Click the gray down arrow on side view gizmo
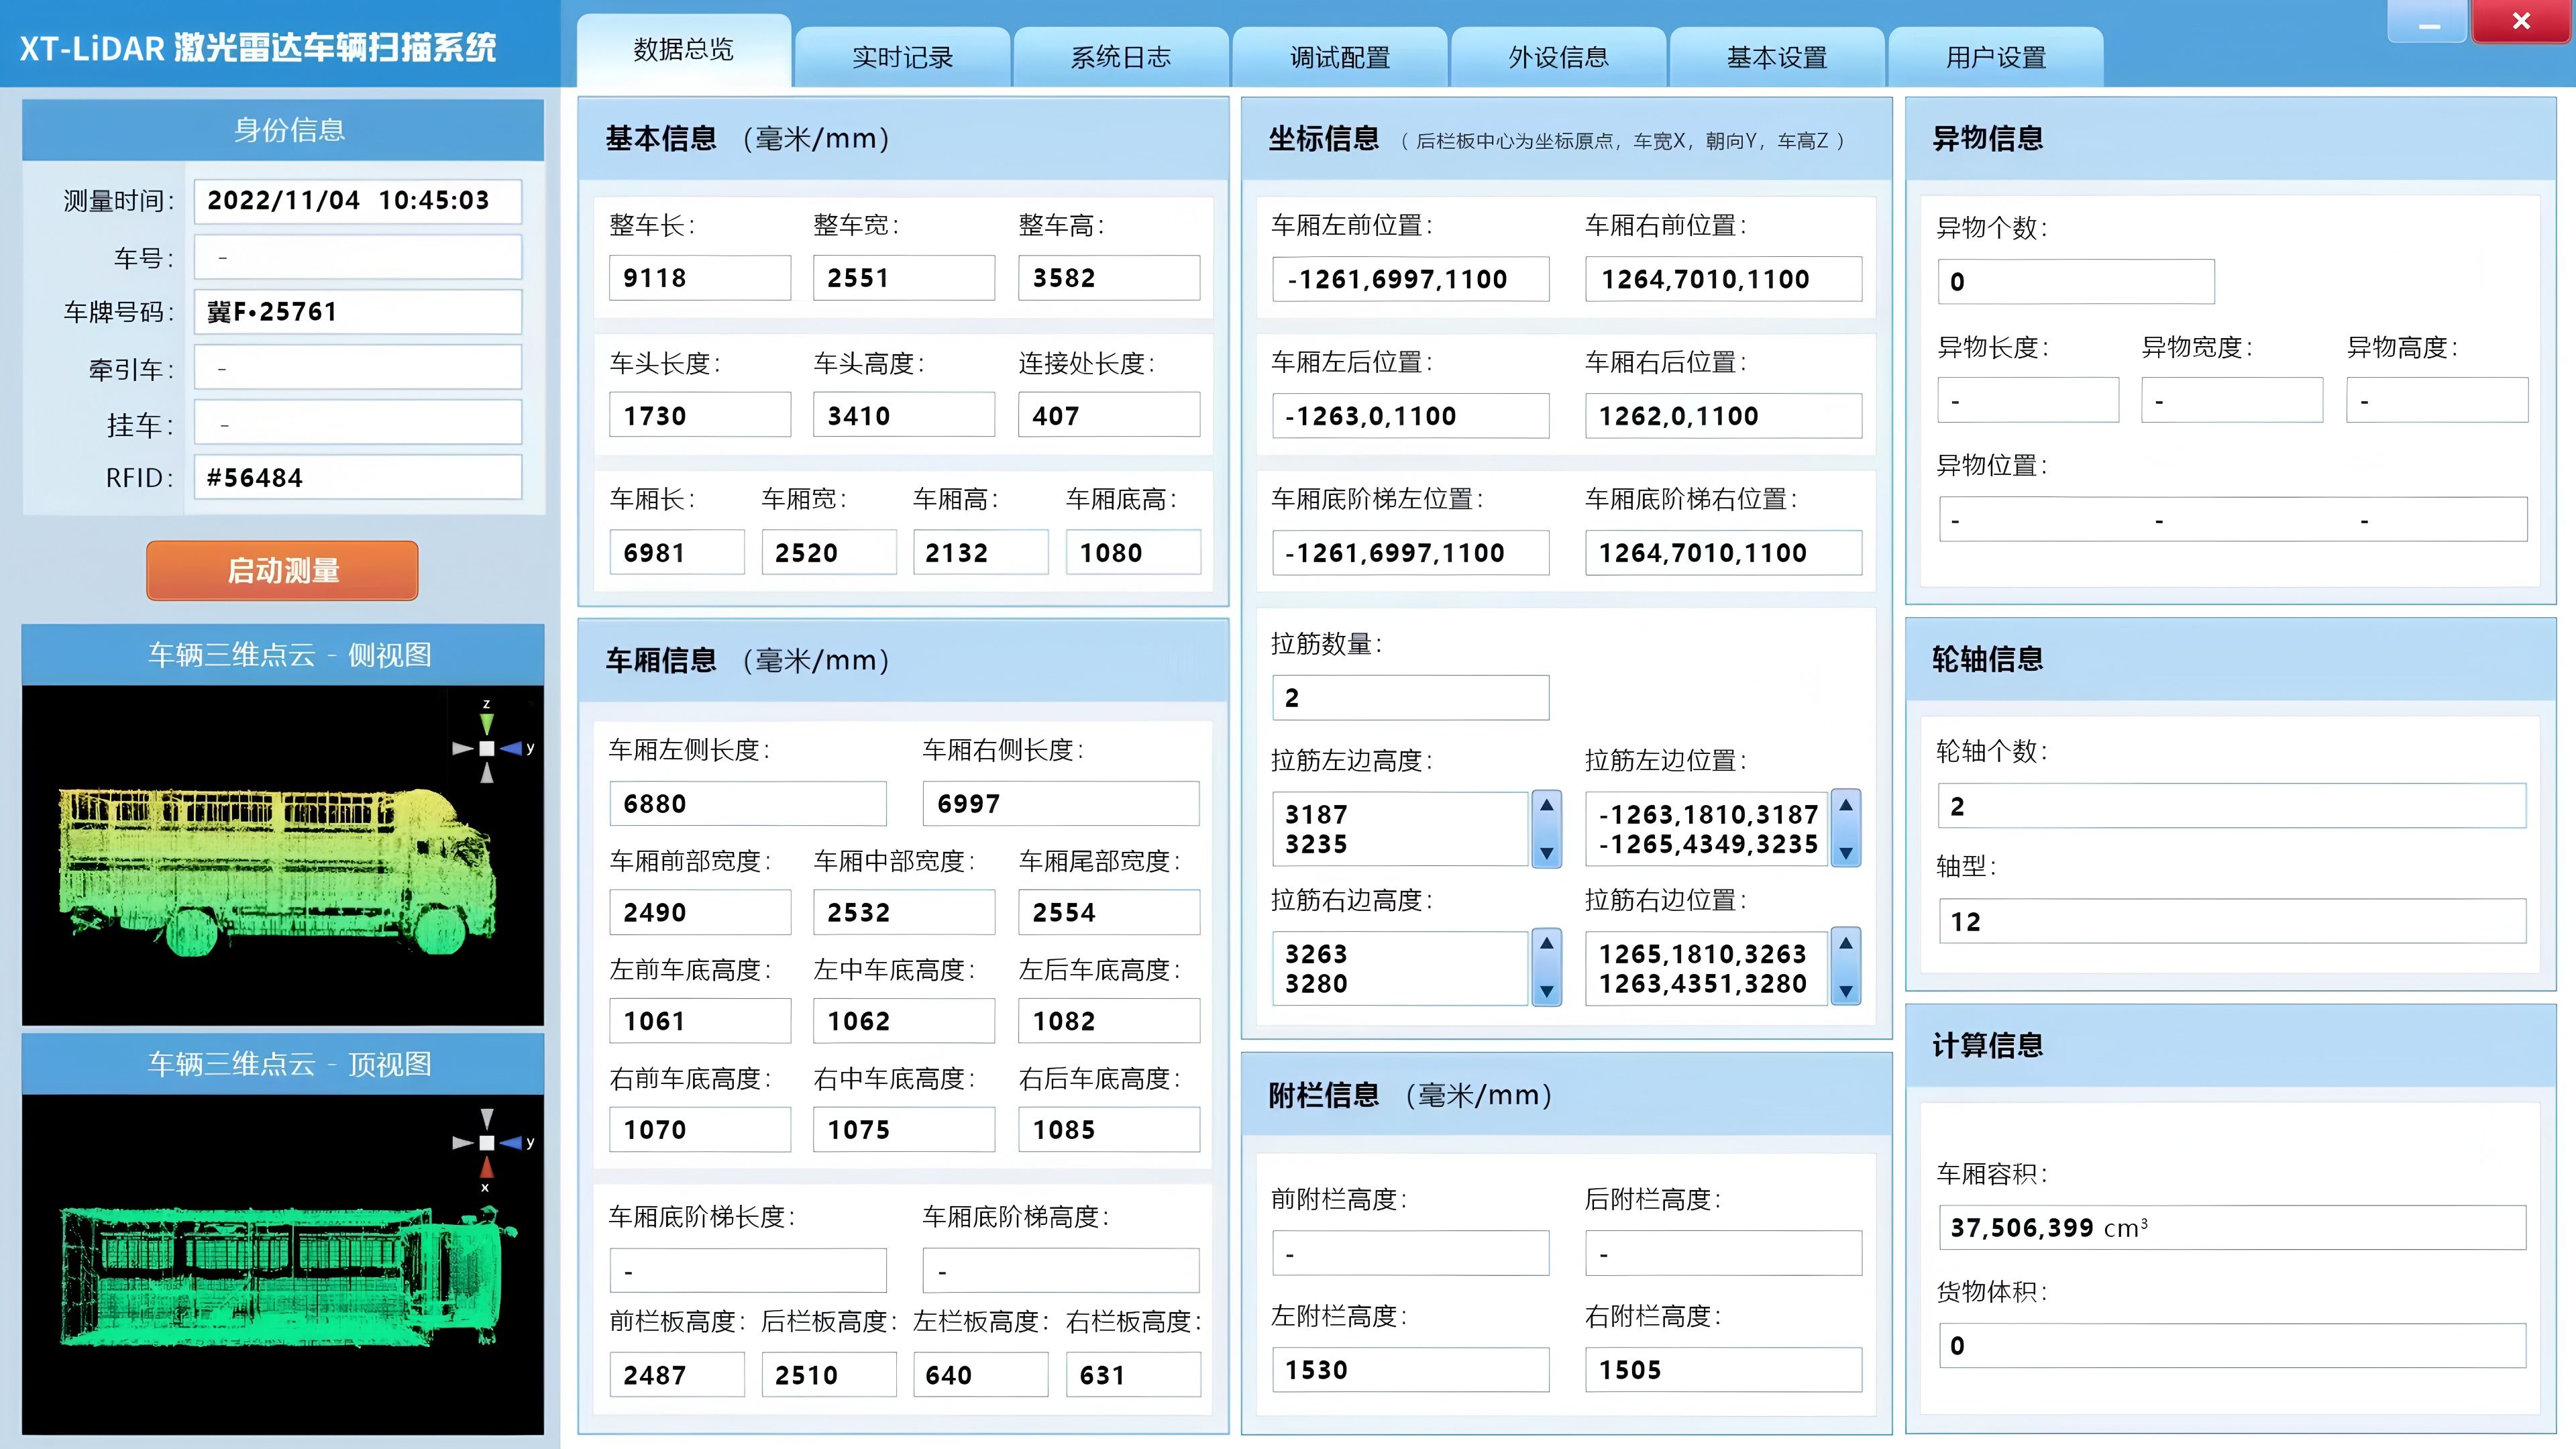2576x1449 pixels. [487, 774]
